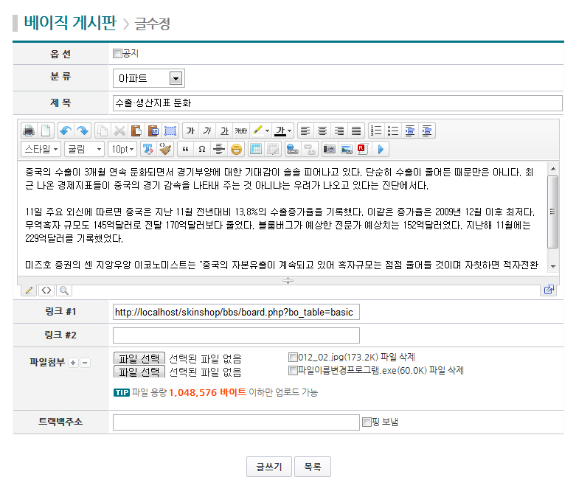Image resolution: width=576 pixels, height=477 pixels.
Task: Enable the 핑 보냄 ping checkbox
Action: click(x=367, y=422)
